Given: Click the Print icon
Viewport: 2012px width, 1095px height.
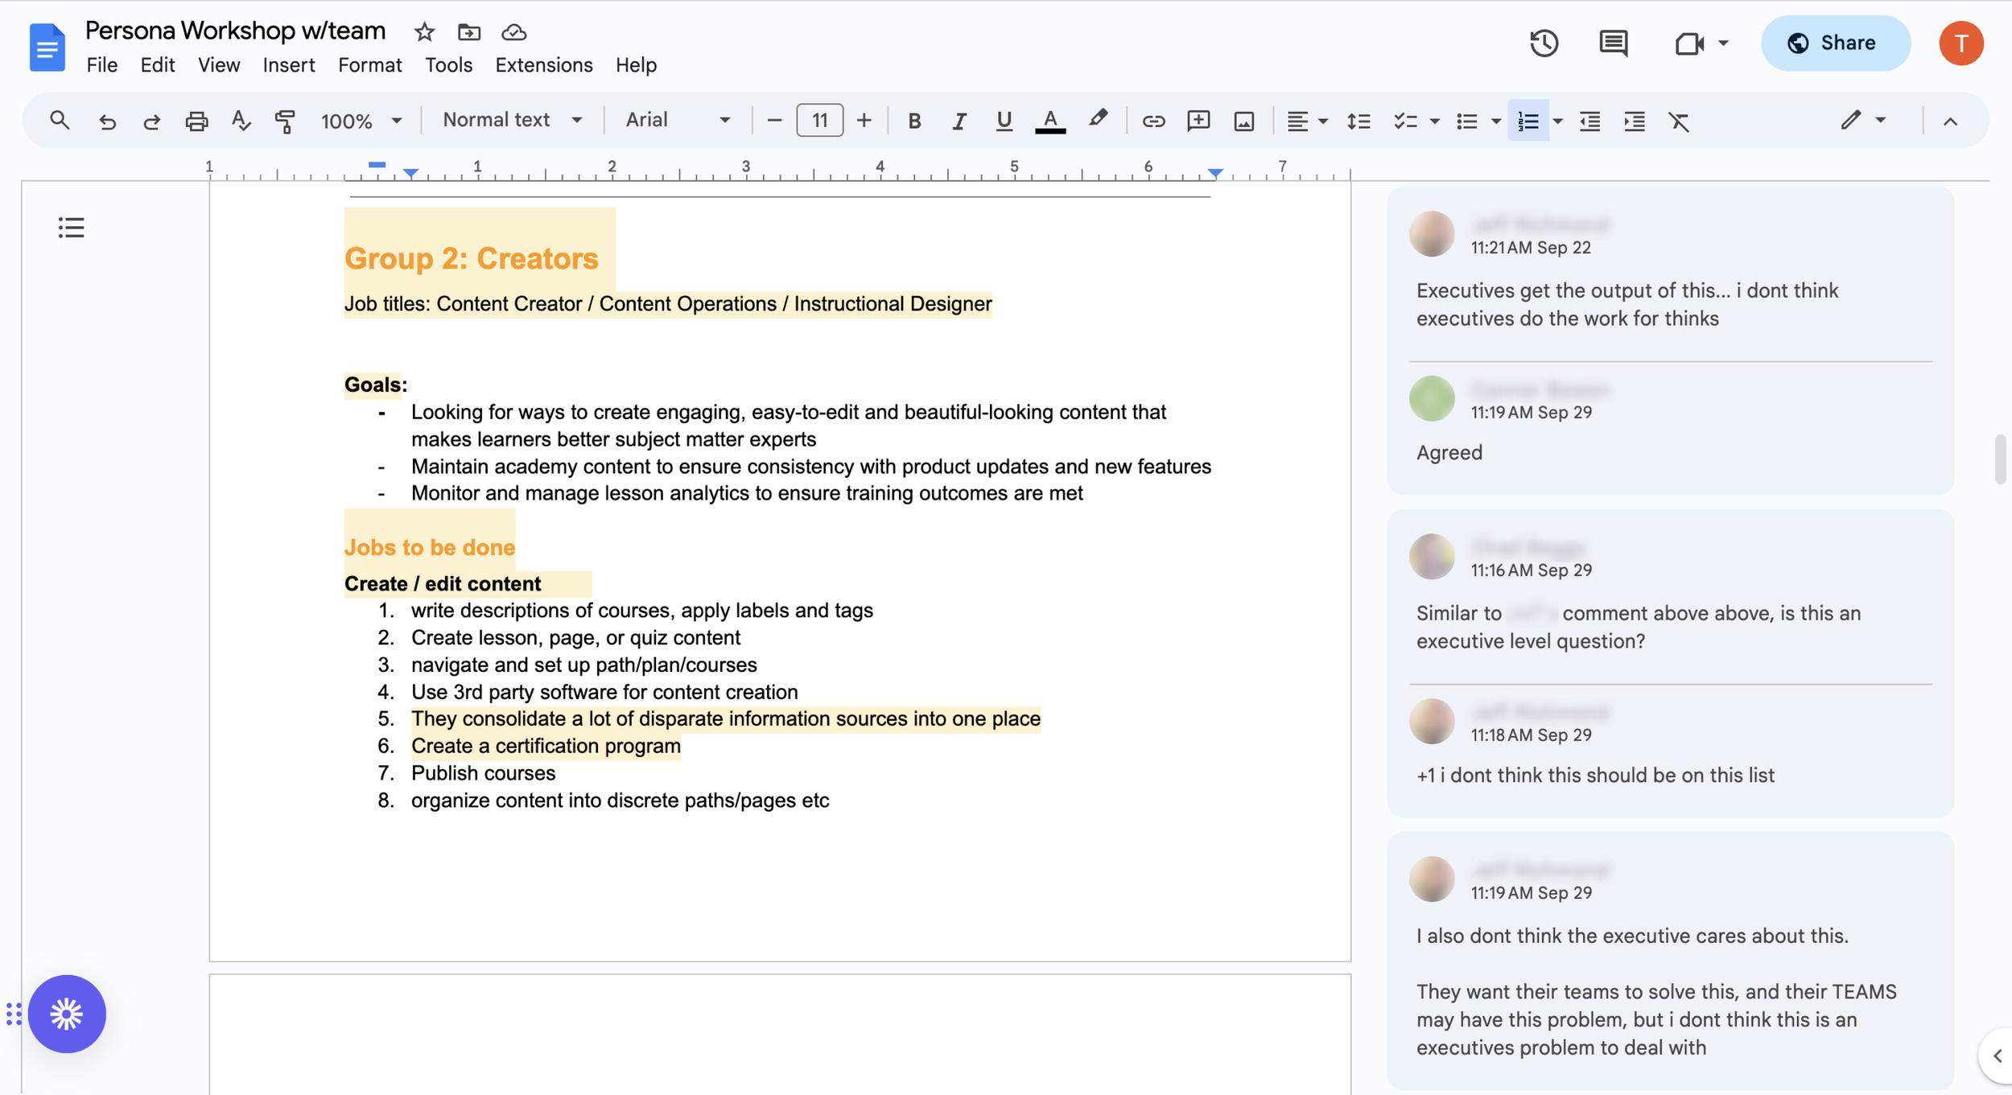Looking at the screenshot, I should pyautogui.click(x=196, y=121).
